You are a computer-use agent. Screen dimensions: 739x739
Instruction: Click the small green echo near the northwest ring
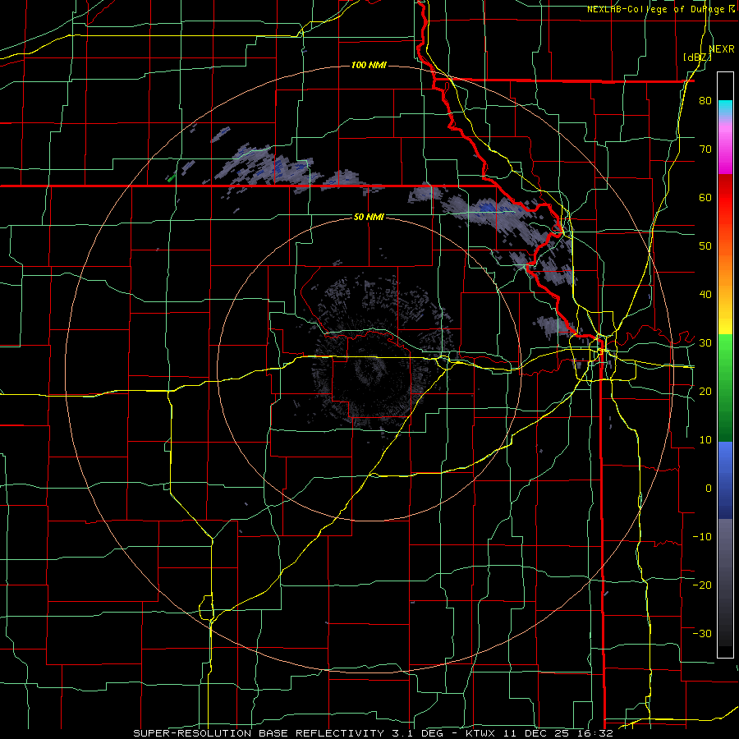[171, 178]
